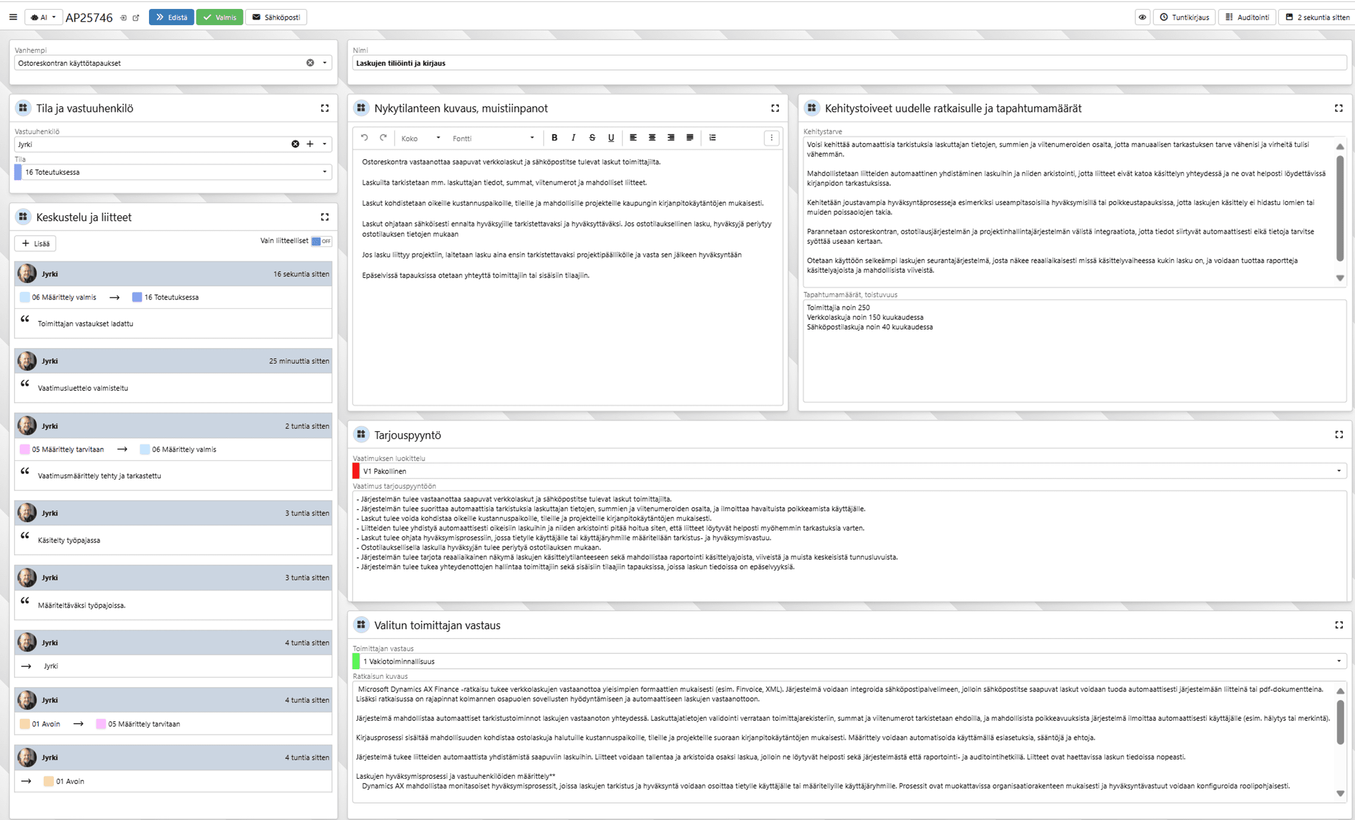The image size is (1355, 820).
Task: Expand the Keskustelu ja liitteet panel fullscreen
Action: point(324,217)
